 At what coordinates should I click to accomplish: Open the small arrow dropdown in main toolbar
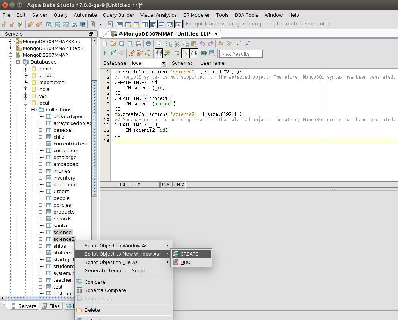100,24
